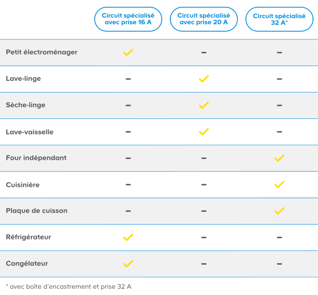Viewport: 318px width, 295px height.
Task: Click the Petit électroménager row label
Action: [x=42, y=52]
